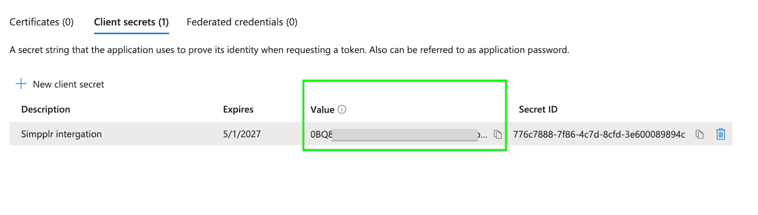The width and height of the screenshot is (758, 215).
Task: Select the Simpplr intergation description cell
Action: (x=62, y=134)
